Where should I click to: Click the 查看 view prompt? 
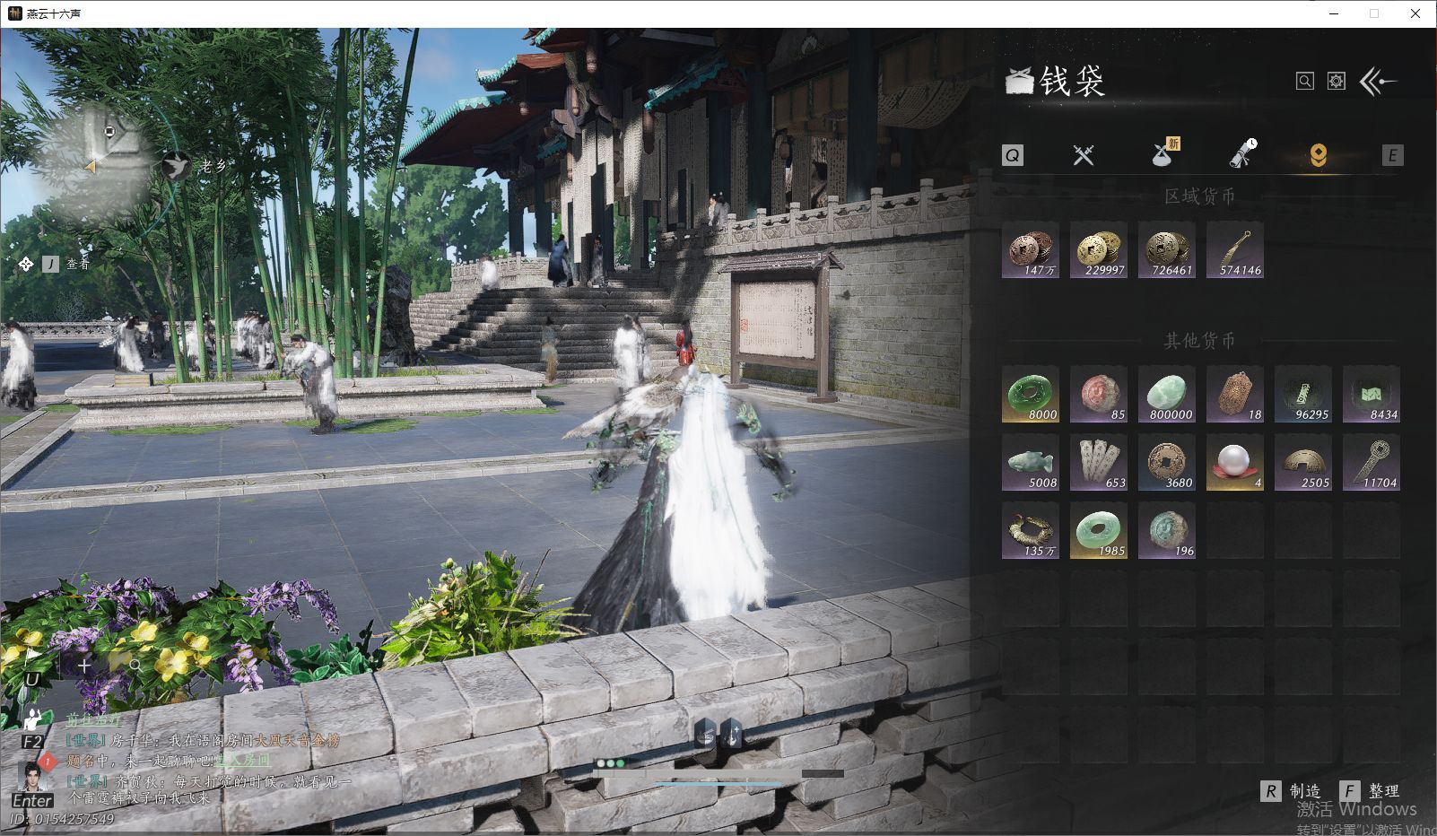coord(78,264)
